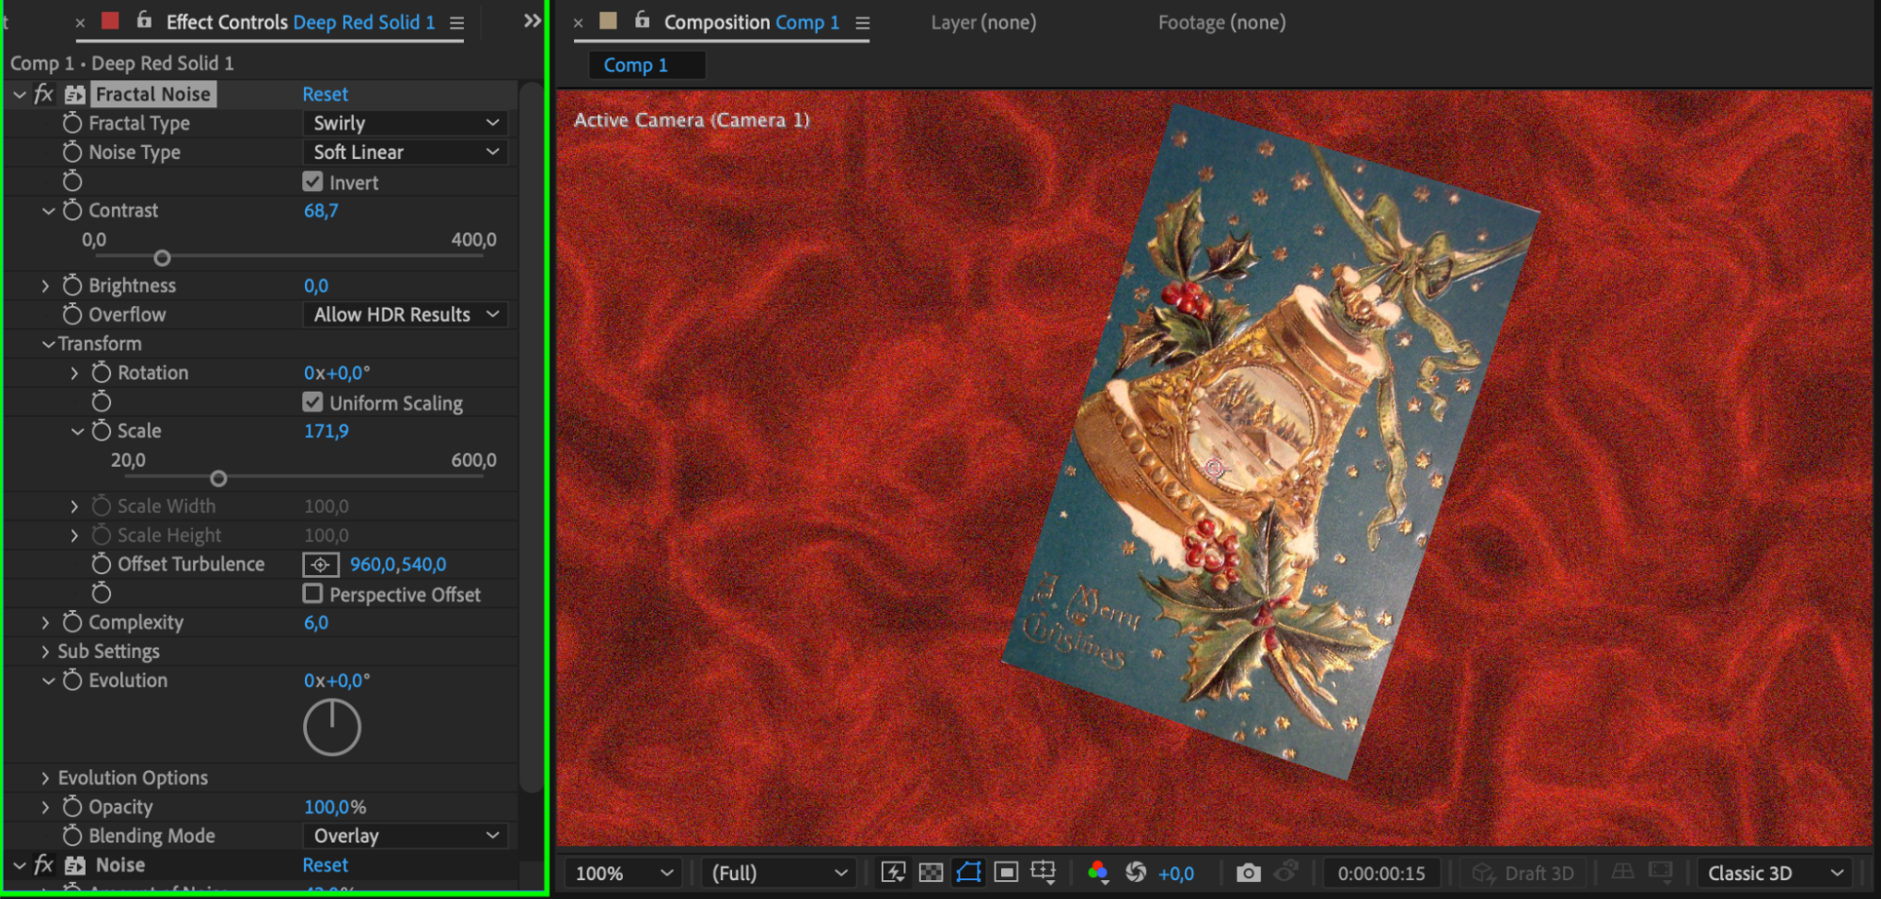Click the Blending Mode stopwatch icon

tap(72, 836)
